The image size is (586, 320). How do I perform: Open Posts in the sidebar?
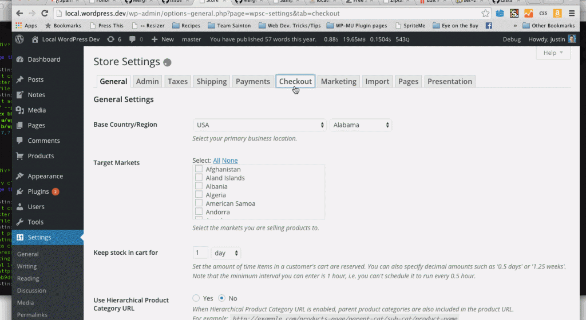(35, 79)
